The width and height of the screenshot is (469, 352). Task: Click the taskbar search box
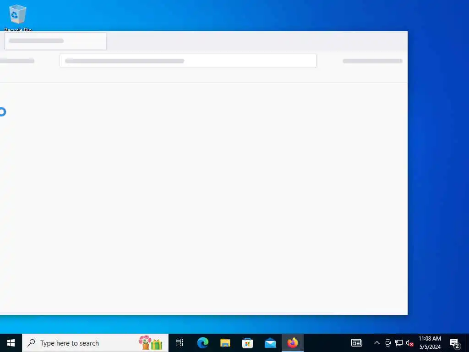coord(95,343)
